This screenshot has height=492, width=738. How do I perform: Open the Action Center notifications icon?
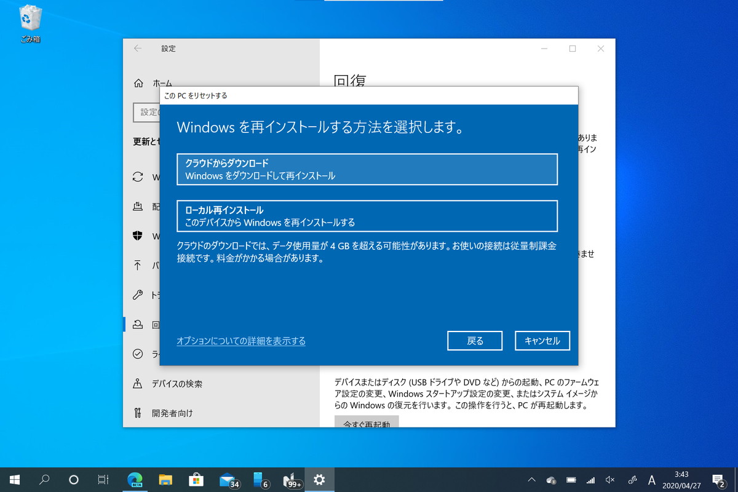pyautogui.click(x=718, y=480)
